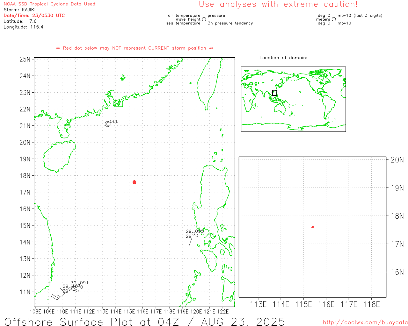This screenshot has height=326, width=408.
Task: Click the 'Use analyses with extreme caution!' warning
Action: pyautogui.click(x=278, y=4)
